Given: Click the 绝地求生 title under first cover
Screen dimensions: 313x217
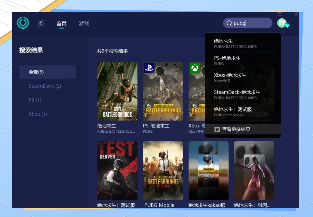Looking at the screenshot, I should [107, 126].
